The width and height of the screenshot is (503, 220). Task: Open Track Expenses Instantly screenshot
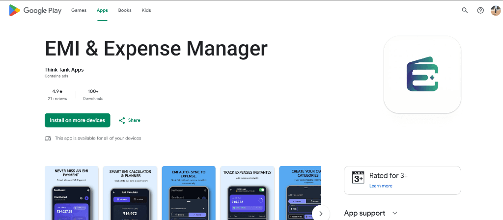click(x=248, y=193)
